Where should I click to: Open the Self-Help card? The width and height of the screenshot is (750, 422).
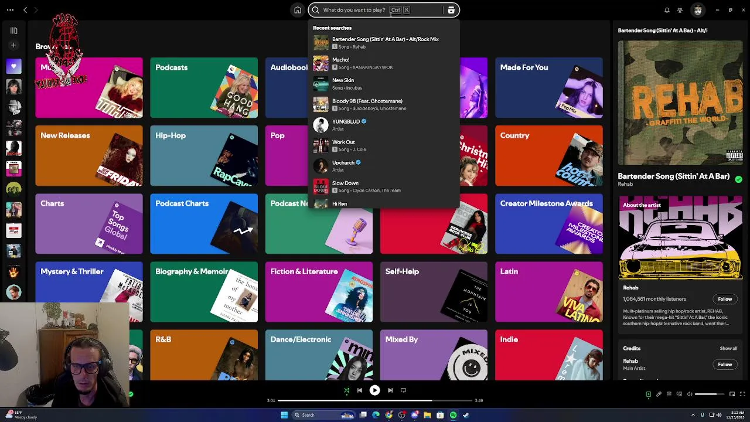click(x=434, y=292)
